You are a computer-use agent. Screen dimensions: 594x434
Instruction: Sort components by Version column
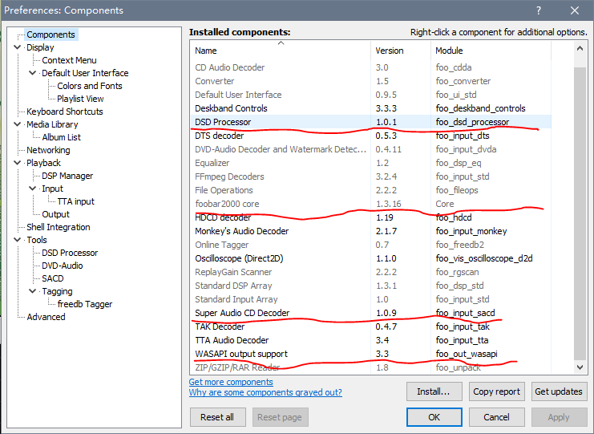click(x=390, y=51)
